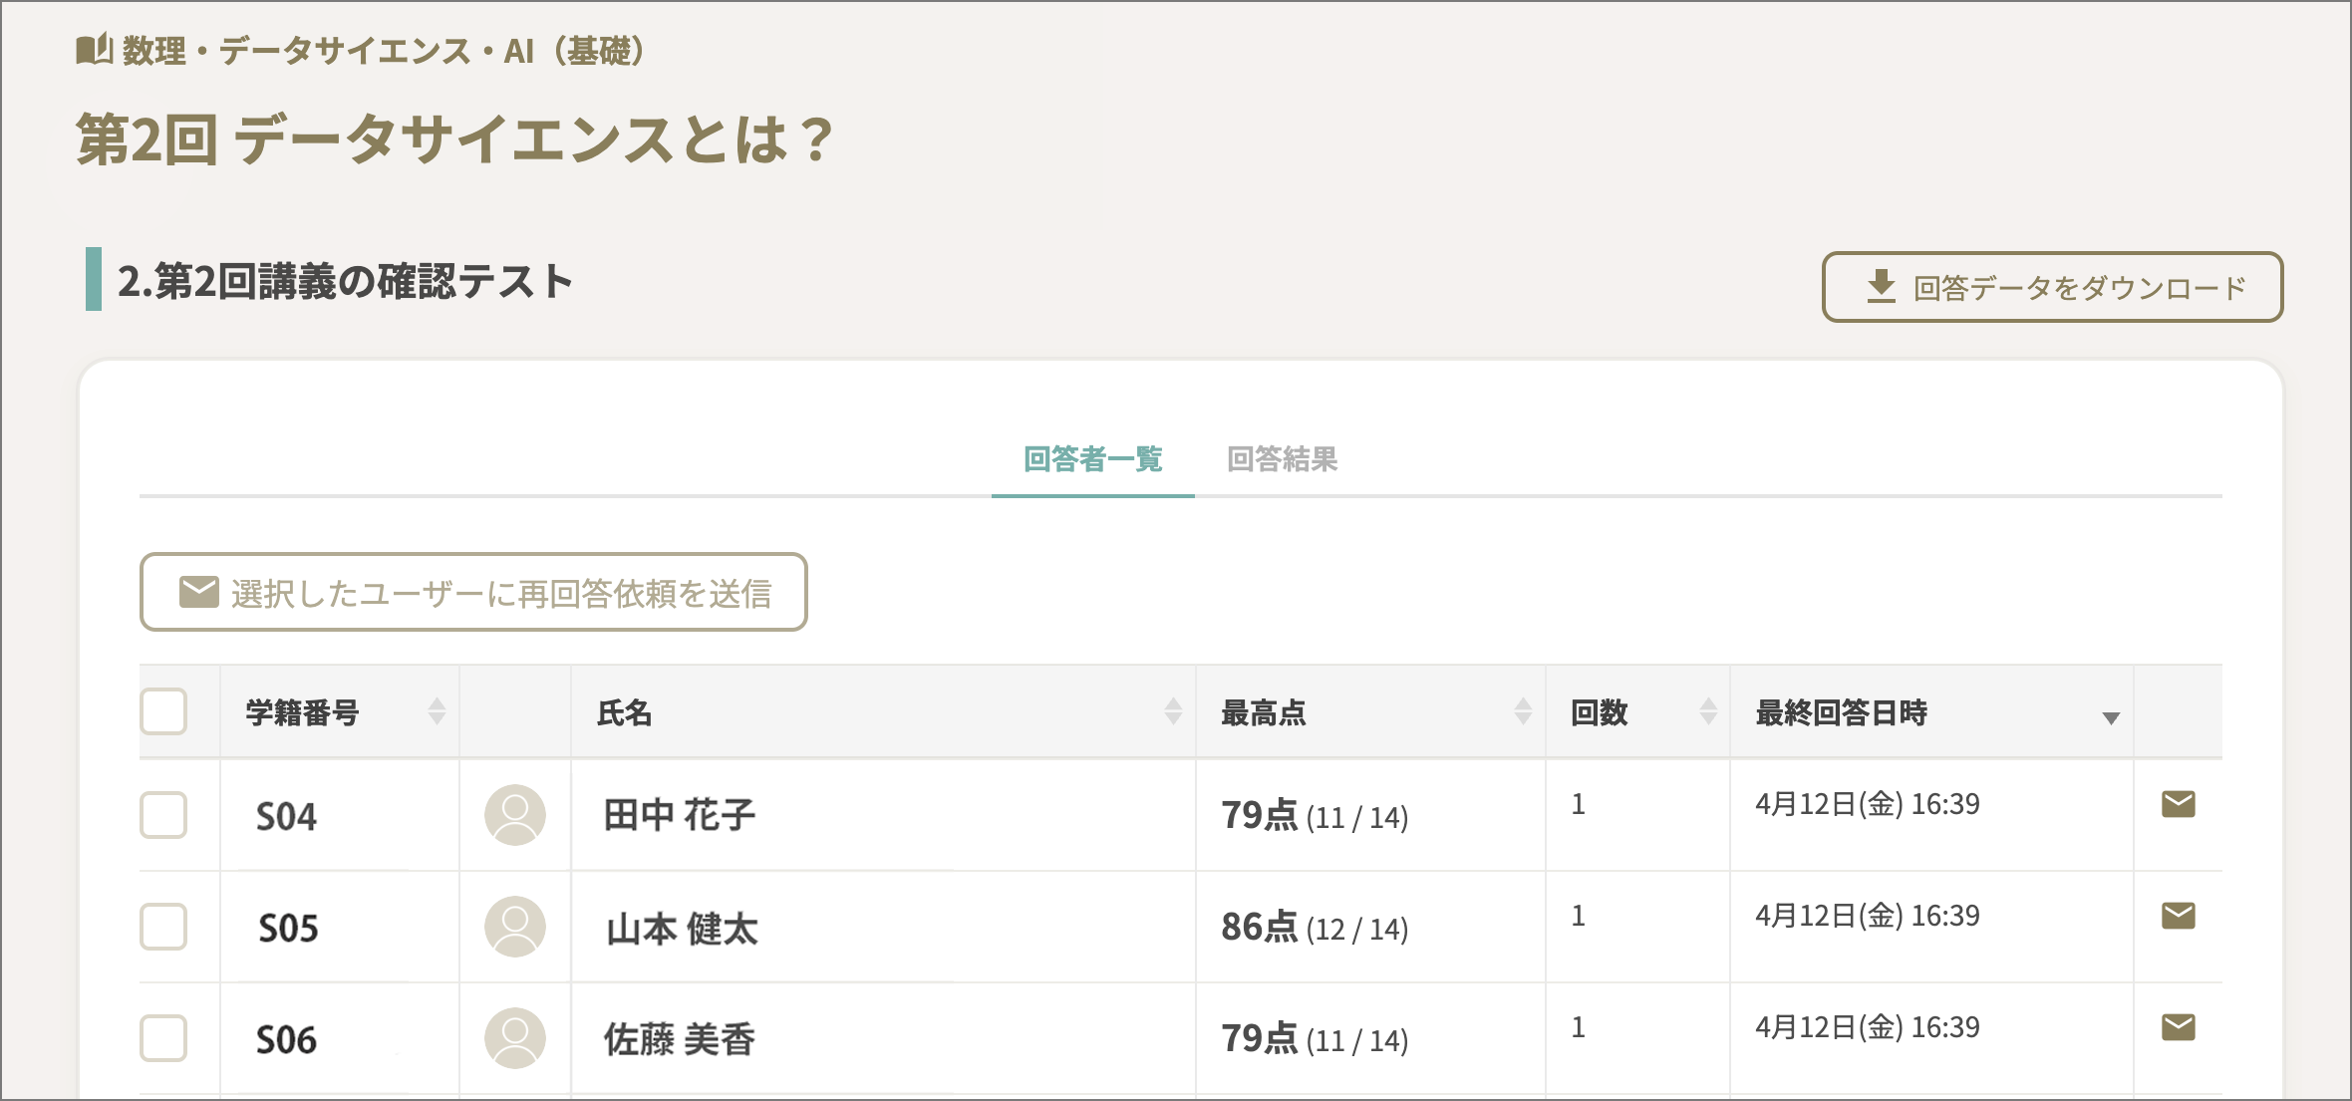Click the name 田中 花子
Image resolution: width=2352 pixels, height=1101 pixels.
coord(680,815)
